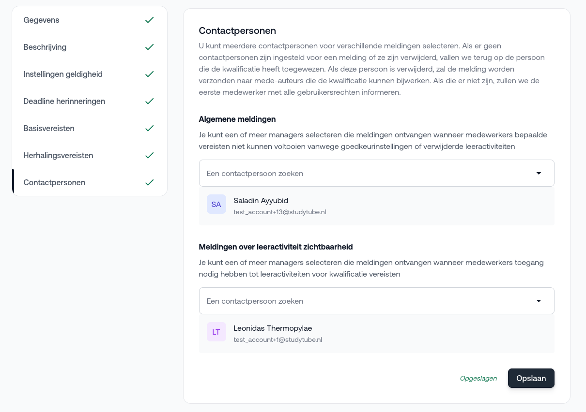Click the checkmark next to Instellingen geldigheid
This screenshot has height=412, width=586.
point(150,74)
